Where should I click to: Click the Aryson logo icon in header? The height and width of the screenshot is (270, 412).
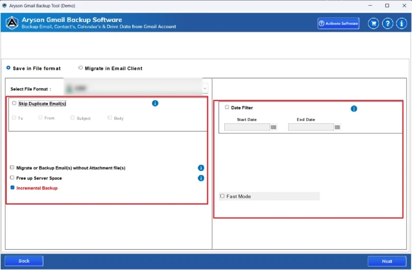pos(12,23)
